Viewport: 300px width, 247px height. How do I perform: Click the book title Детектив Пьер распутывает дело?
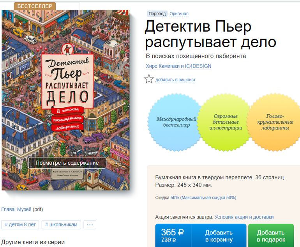pyautogui.click(x=210, y=34)
